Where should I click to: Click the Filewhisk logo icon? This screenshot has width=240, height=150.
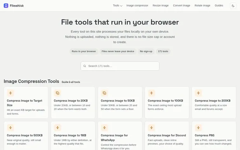6,6
